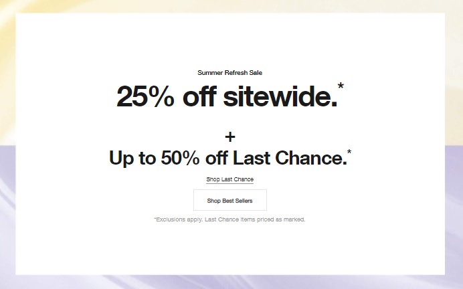This screenshot has height=289, width=463.
Task: Click the word Refresh in the sale label
Action: tap(229, 72)
